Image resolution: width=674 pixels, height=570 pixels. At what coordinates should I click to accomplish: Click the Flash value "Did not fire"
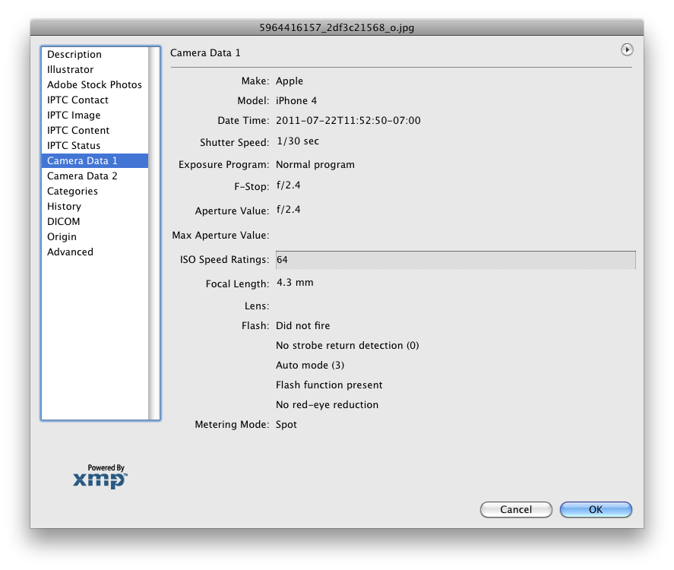pyautogui.click(x=303, y=325)
